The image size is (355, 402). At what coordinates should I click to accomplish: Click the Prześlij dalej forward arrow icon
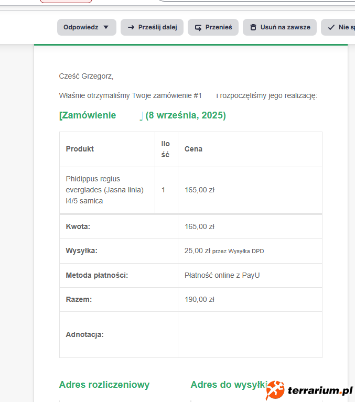click(131, 27)
